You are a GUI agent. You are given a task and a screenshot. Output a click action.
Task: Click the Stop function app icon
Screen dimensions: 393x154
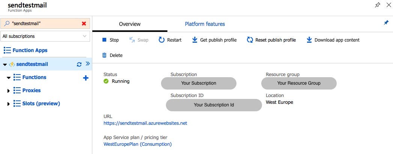(105, 40)
